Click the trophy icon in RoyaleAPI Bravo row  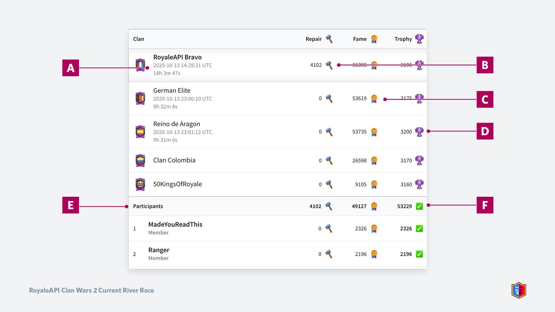click(x=419, y=65)
